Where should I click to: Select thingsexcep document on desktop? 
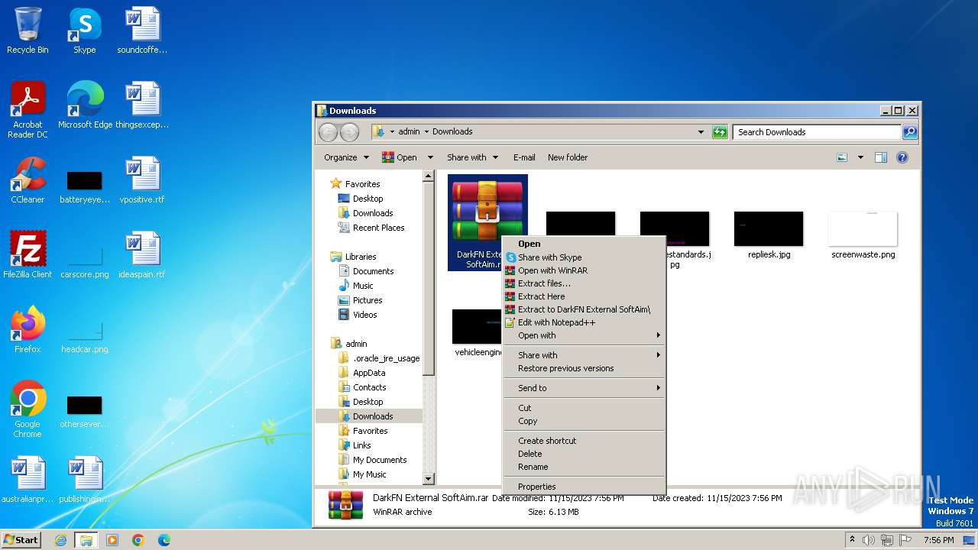[x=142, y=105]
